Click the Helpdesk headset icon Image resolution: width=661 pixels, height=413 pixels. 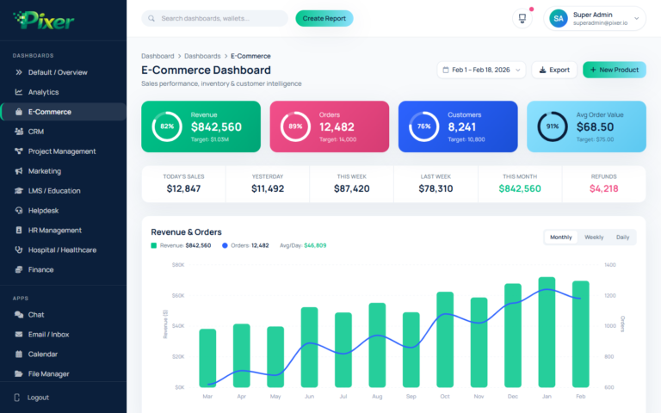(19, 210)
